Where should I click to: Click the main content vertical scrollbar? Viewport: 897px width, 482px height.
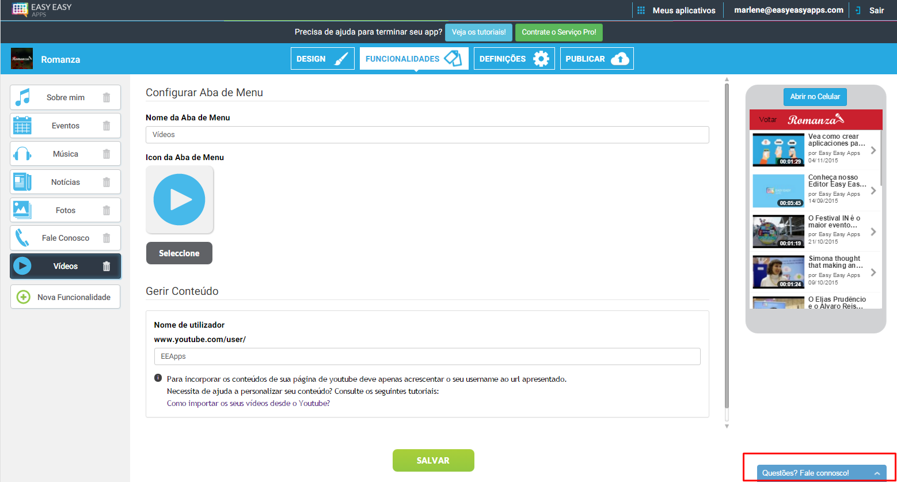[727, 246]
